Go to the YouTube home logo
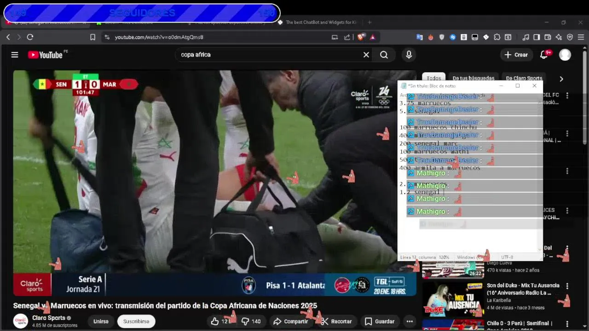Screen dimensions: 589x331 pyautogui.click(x=45, y=55)
